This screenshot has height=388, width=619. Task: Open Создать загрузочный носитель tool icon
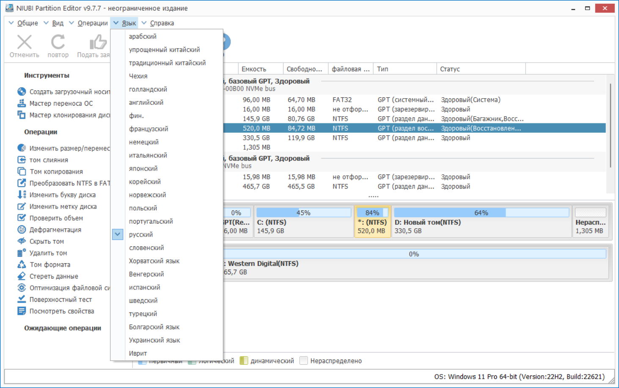22,91
